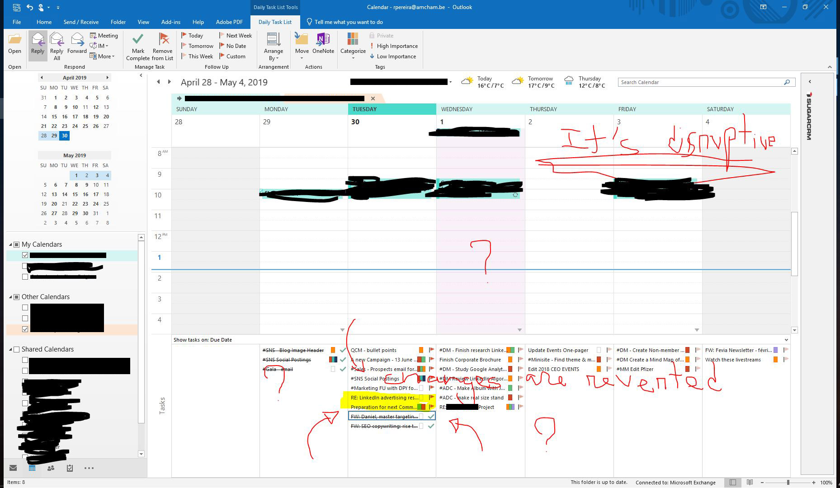Switch to the View tab
This screenshot has width=840, height=488.
[x=143, y=22]
